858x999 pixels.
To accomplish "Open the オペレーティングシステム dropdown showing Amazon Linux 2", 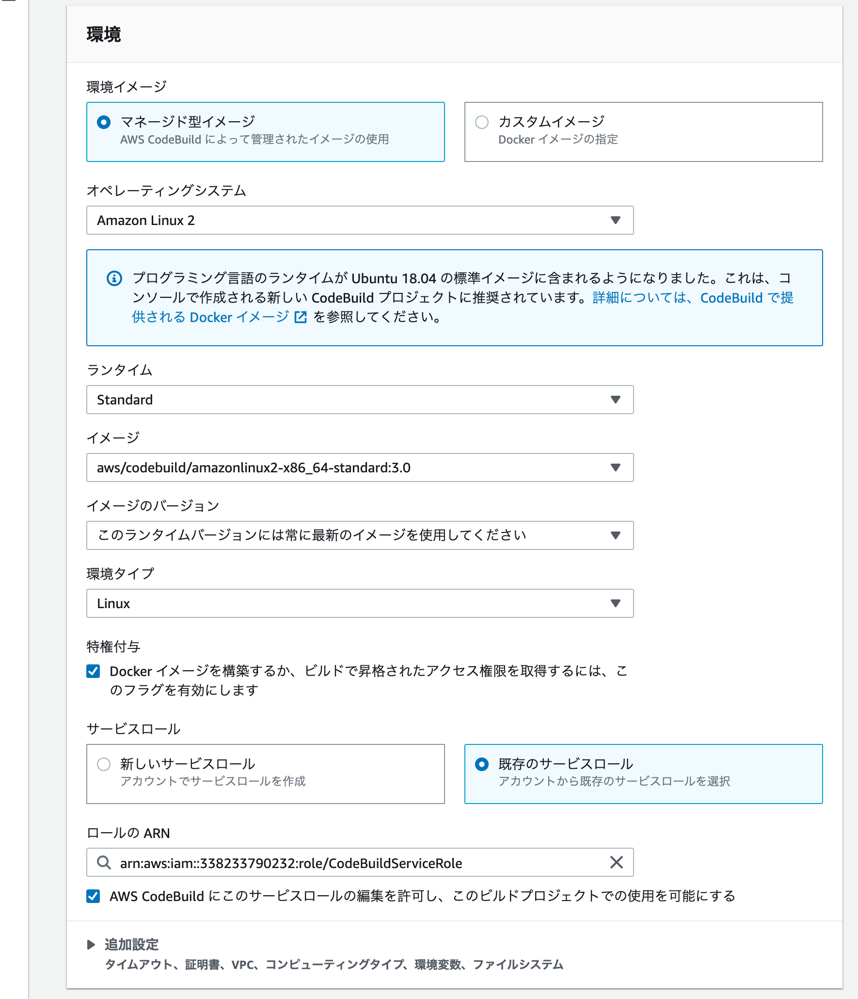I will pos(360,220).
